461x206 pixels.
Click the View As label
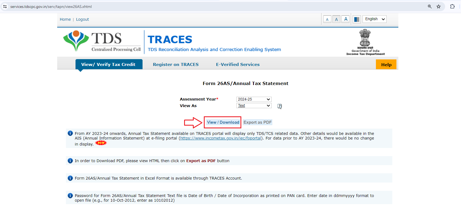(188, 106)
